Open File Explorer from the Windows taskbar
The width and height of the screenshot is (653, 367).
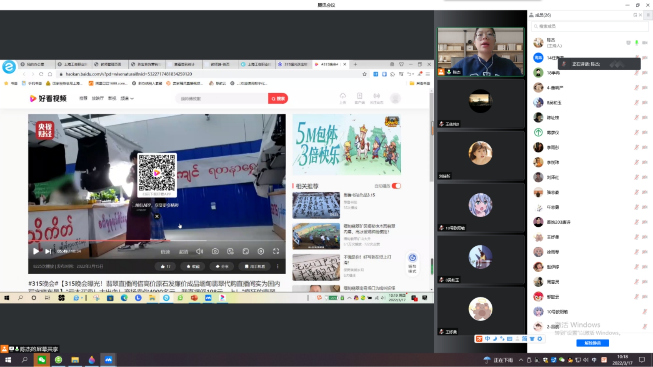tap(75, 360)
